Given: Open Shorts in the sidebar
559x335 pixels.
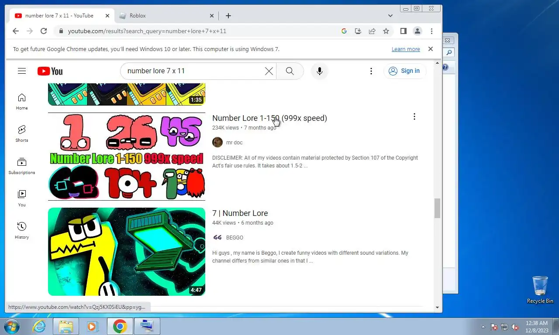Looking at the screenshot, I should [22, 134].
